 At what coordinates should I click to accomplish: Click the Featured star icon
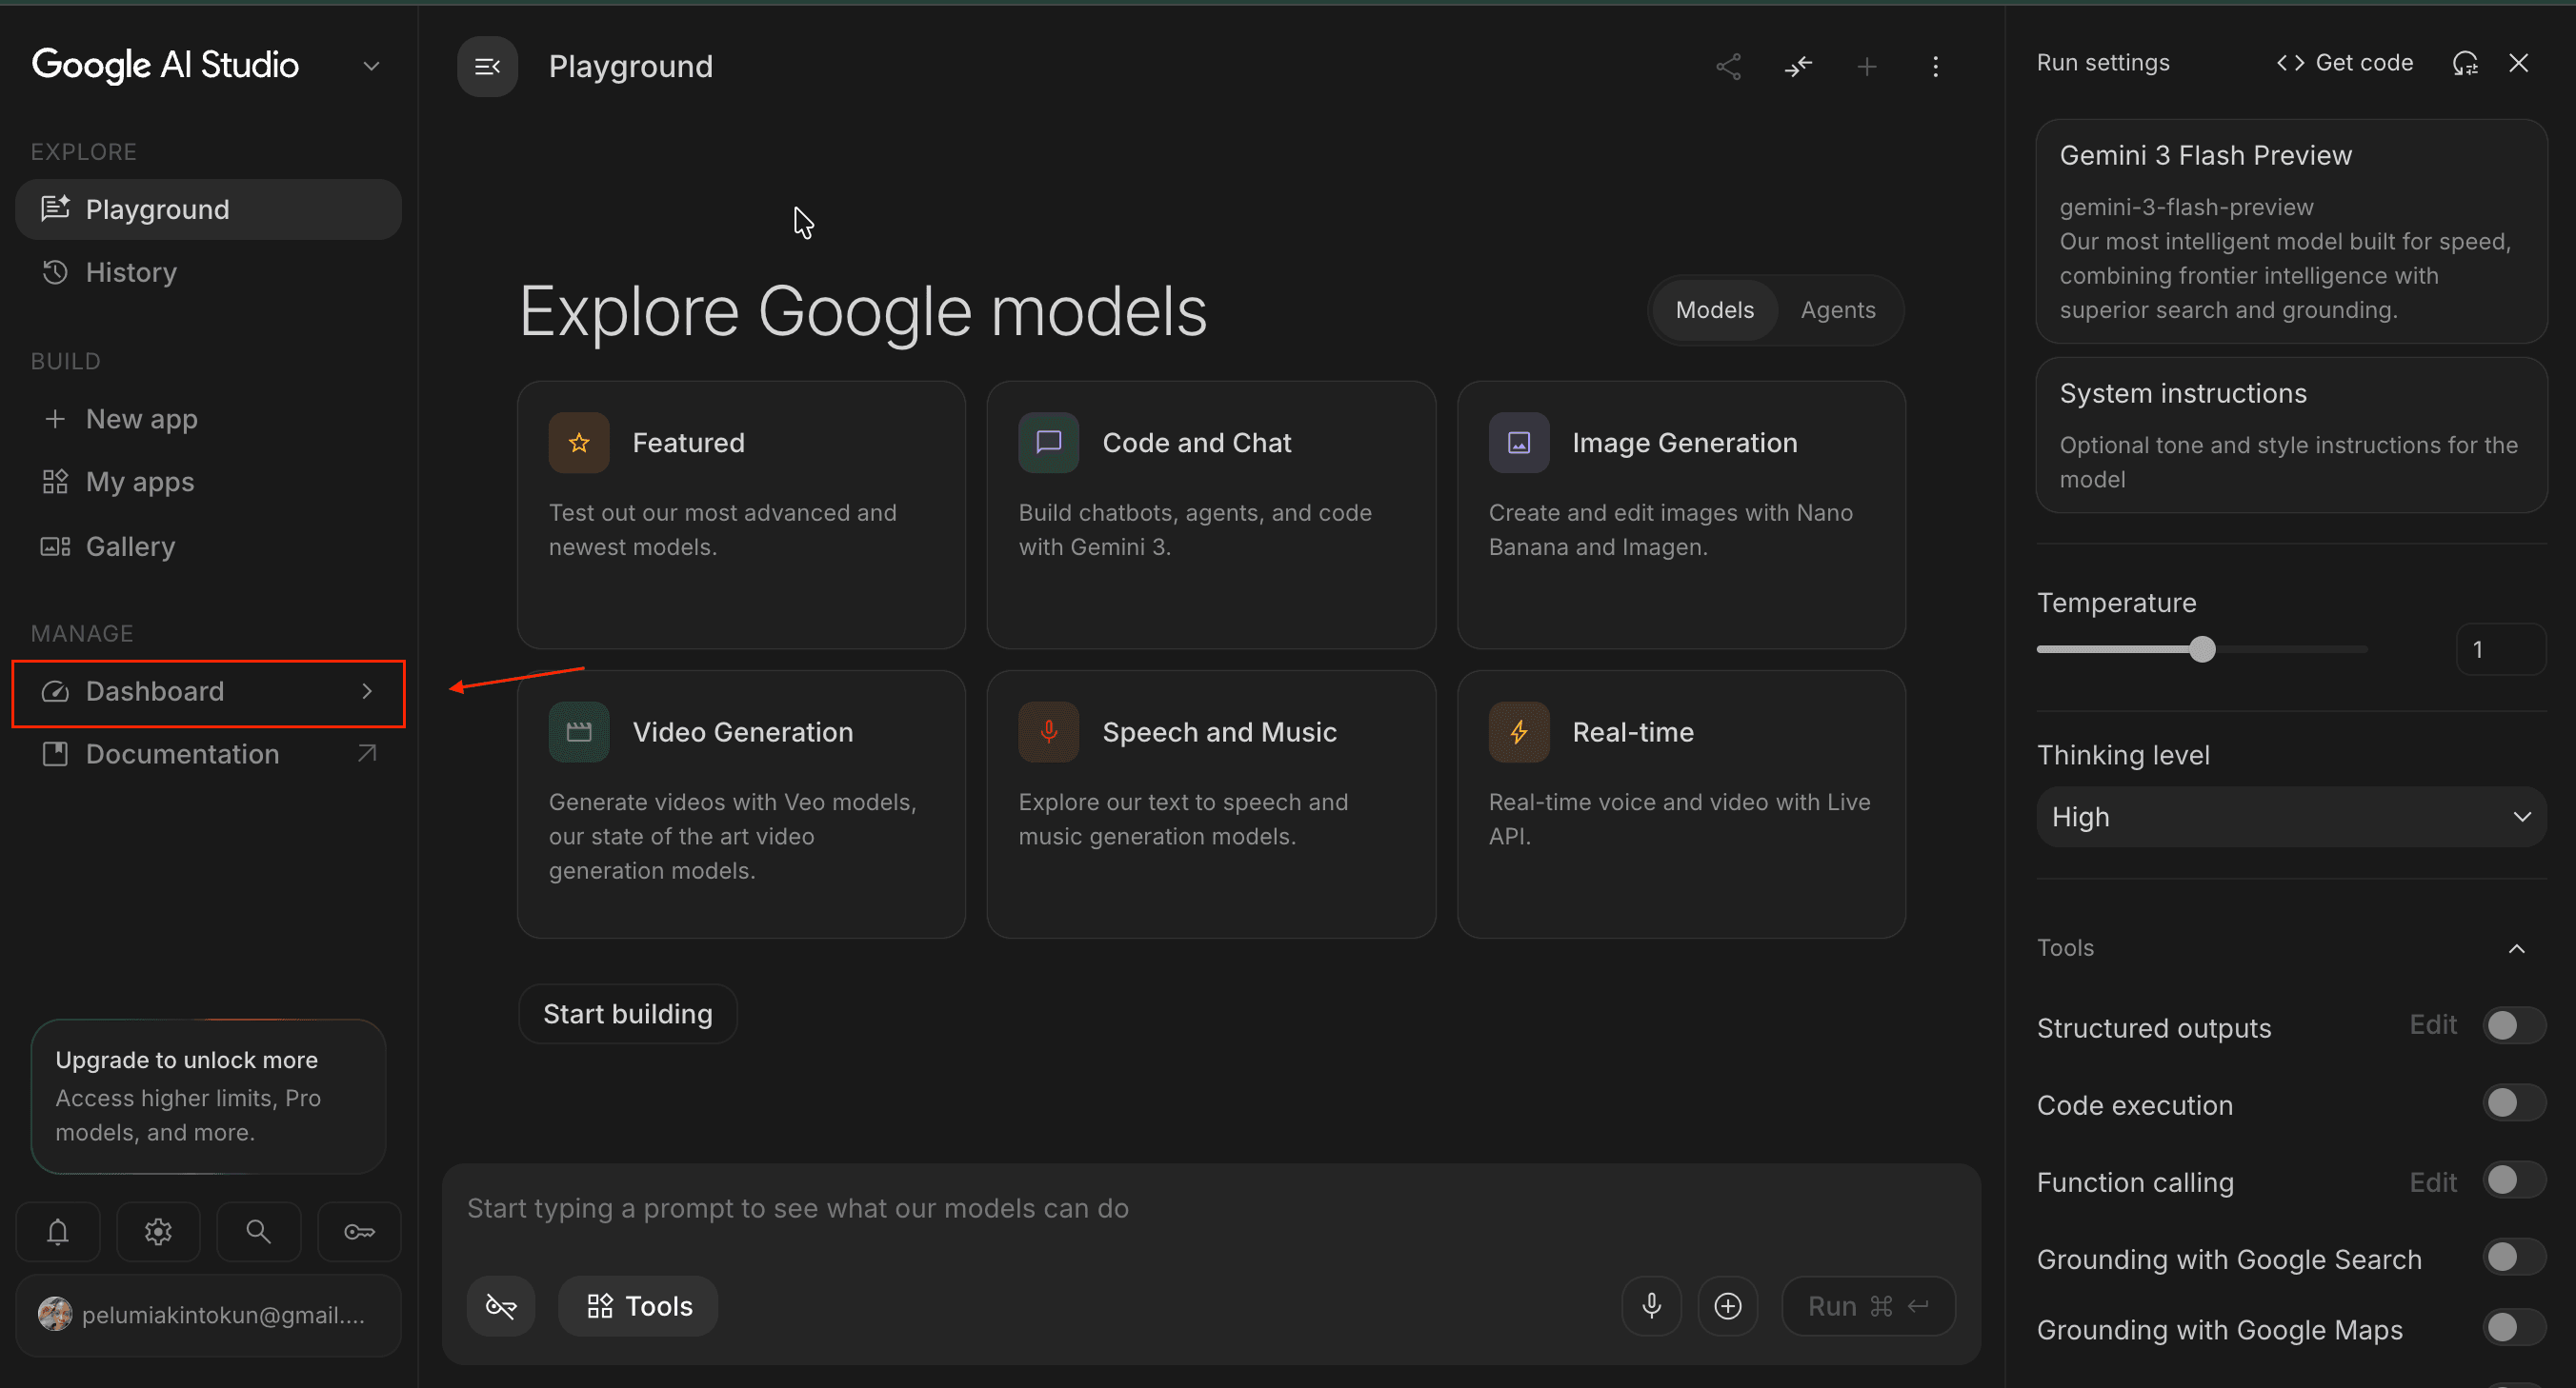(x=578, y=443)
